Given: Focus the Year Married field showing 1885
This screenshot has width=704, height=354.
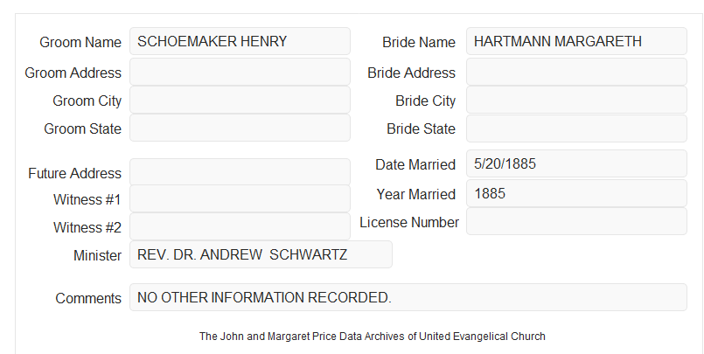Looking at the screenshot, I should click(x=576, y=193).
